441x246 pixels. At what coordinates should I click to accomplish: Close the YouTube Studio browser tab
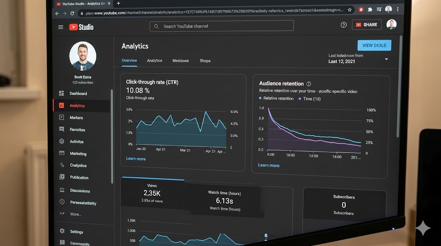coord(109,3)
